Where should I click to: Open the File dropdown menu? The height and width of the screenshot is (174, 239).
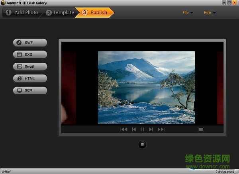(187, 12)
